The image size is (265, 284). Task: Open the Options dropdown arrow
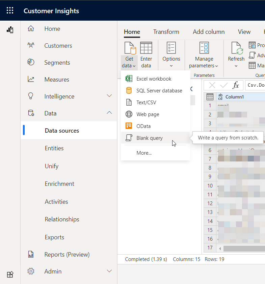coord(171,66)
